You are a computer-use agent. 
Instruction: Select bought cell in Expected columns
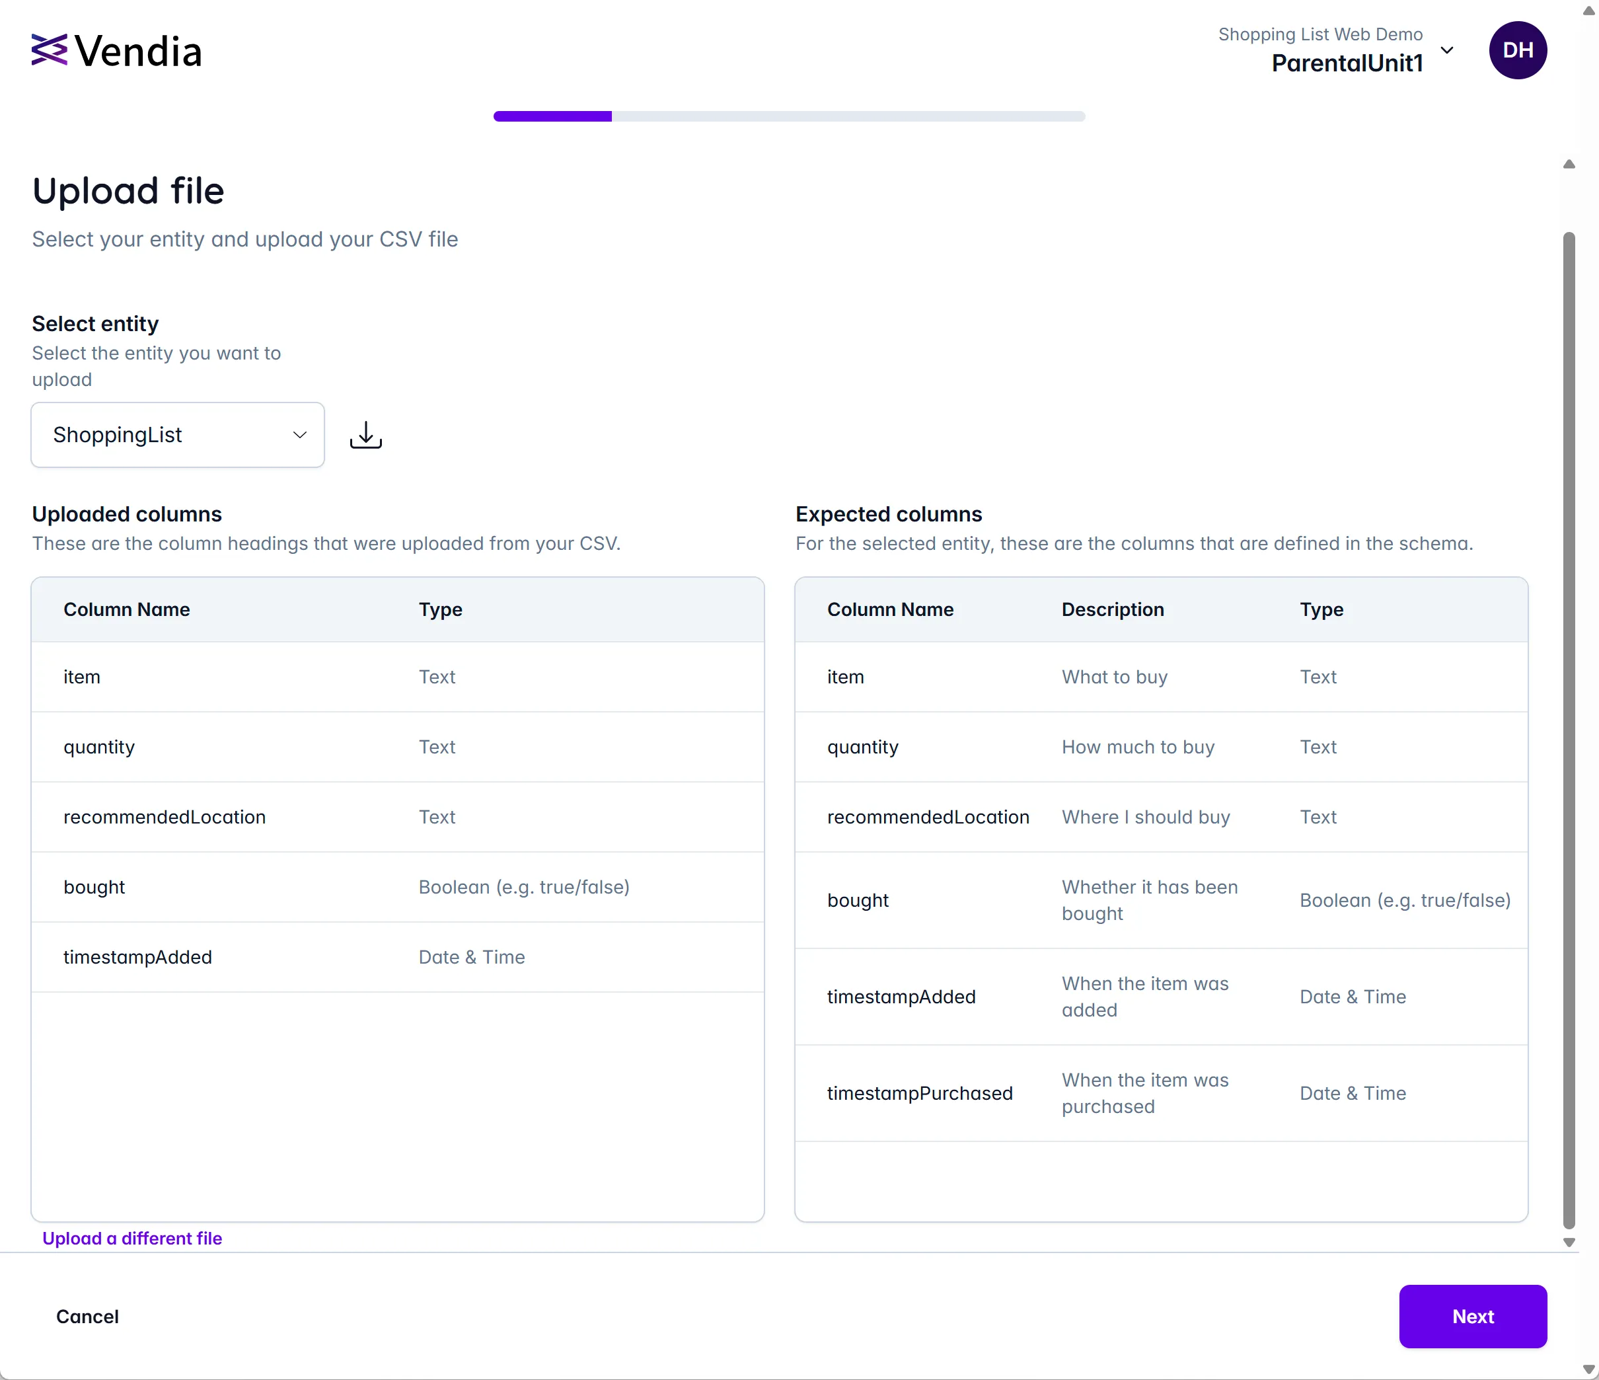pyautogui.click(x=858, y=901)
